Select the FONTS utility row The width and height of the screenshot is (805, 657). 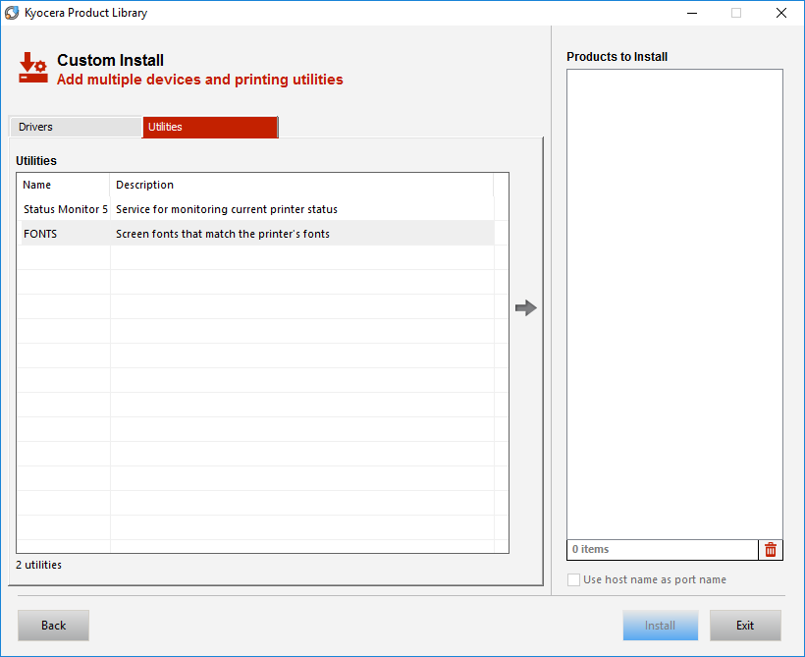(41, 234)
